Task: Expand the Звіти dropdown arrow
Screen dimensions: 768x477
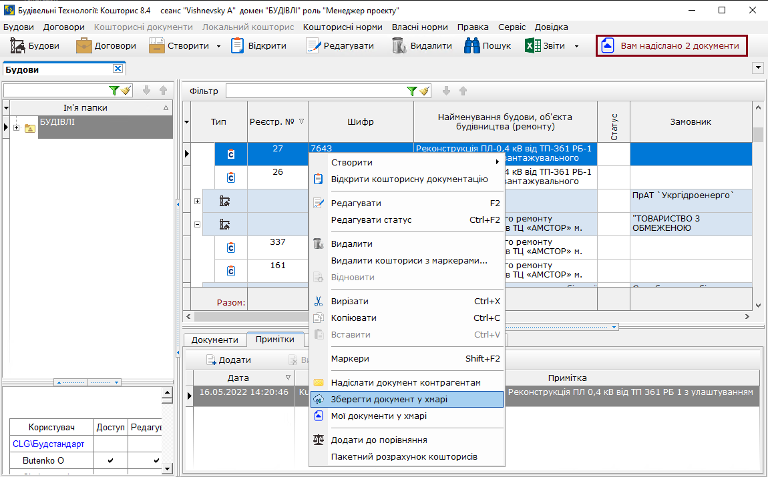Action: (x=576, y=46)
